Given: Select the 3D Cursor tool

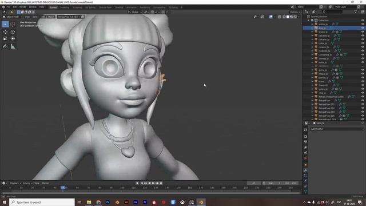Looking at the screenshot, I should point(13,24).
